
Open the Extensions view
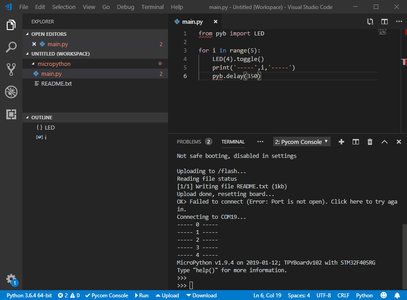(11, 114)
